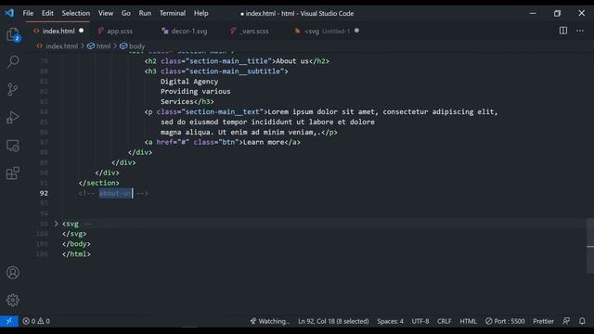Viewport: 594px width, 334px height.
Task: Click the closing </html> tag
Action: [76, 254]
